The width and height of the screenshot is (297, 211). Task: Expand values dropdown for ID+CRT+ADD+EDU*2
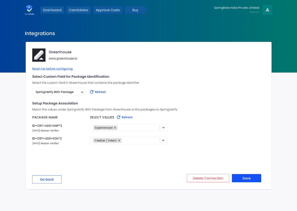pos(163,140)
